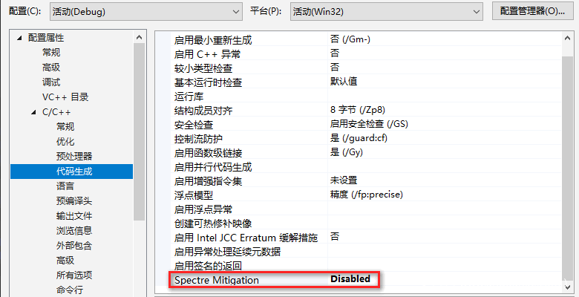The image size is (579, 297).
Task: Click 安全检查 property value /GS
Action: pos(369,124)
